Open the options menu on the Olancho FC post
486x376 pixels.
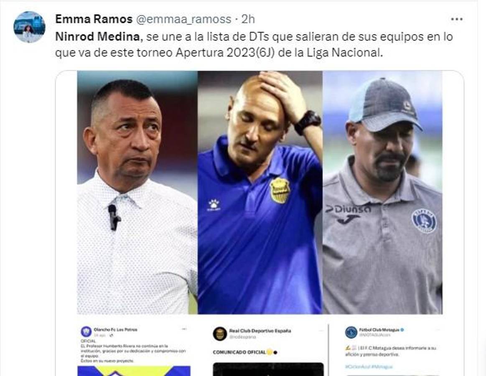(184, 328)
